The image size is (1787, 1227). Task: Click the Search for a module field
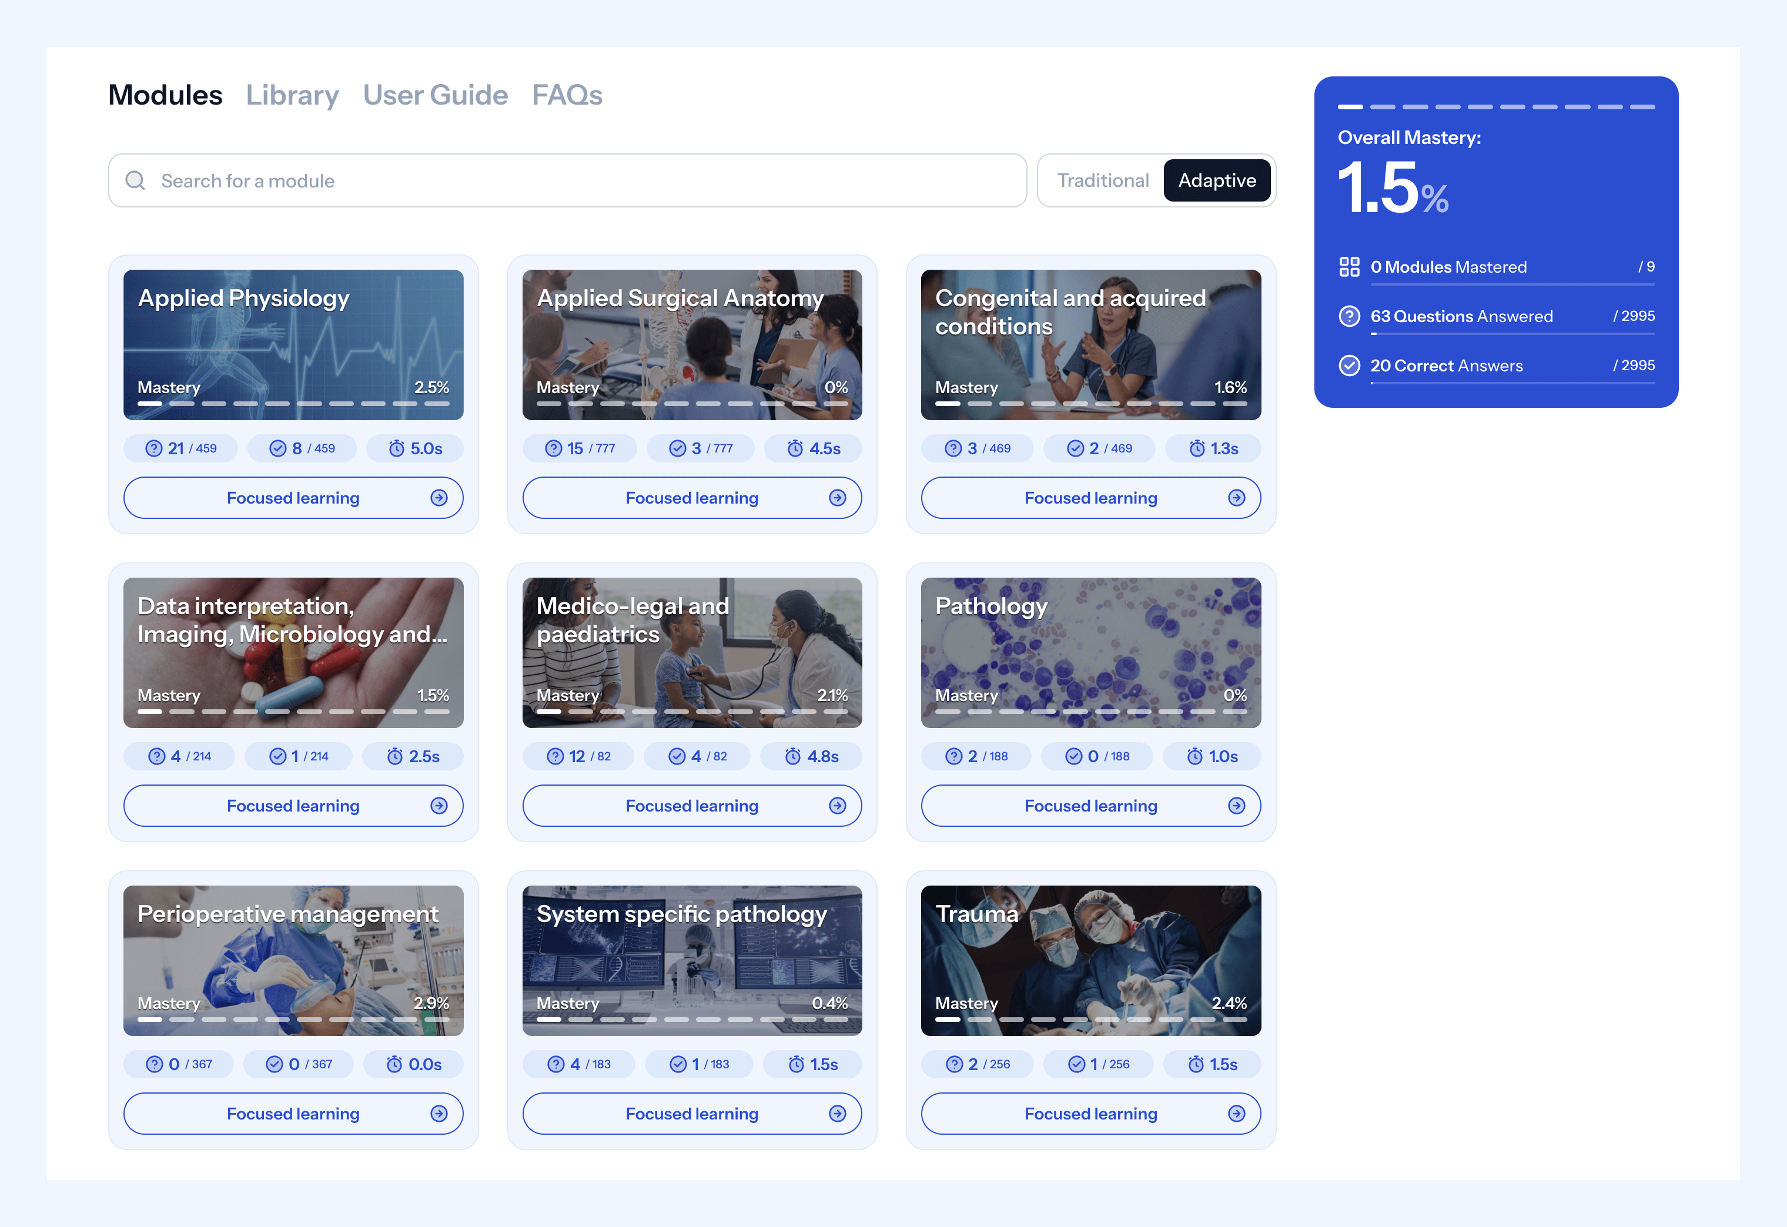tap(567, 180)
